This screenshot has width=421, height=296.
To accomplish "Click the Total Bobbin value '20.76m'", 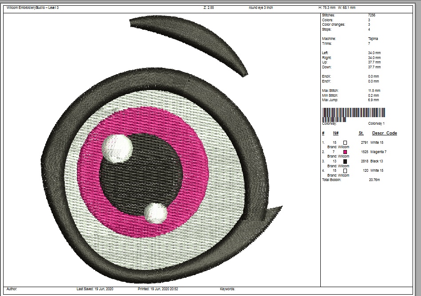I will [374, 180].
